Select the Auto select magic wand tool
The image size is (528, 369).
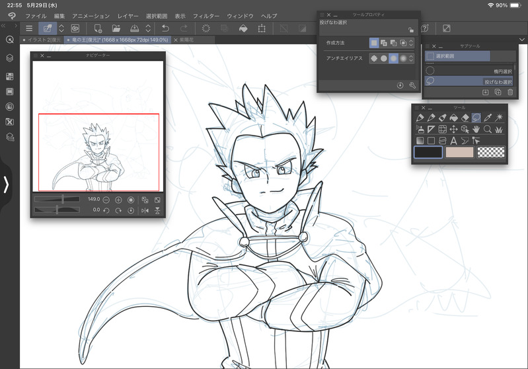tap(499, 118)
